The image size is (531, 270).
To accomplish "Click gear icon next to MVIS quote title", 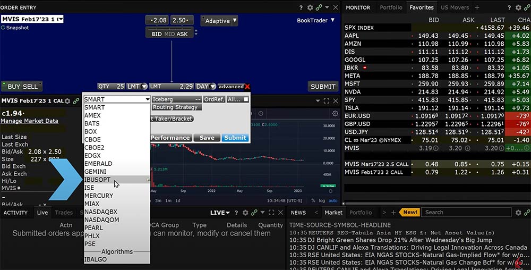I will point(67,101).
